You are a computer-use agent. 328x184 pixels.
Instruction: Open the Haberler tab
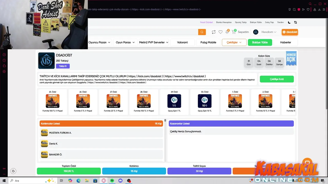286,42
